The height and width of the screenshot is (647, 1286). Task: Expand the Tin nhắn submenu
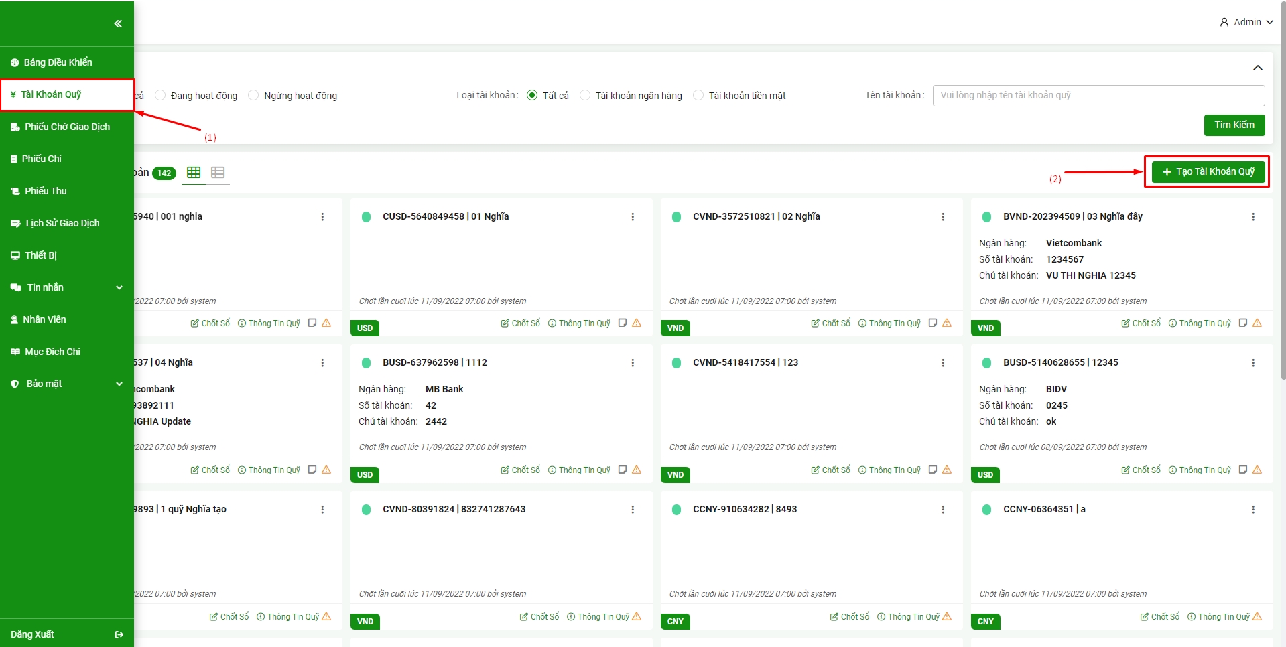tap(119, 287)
